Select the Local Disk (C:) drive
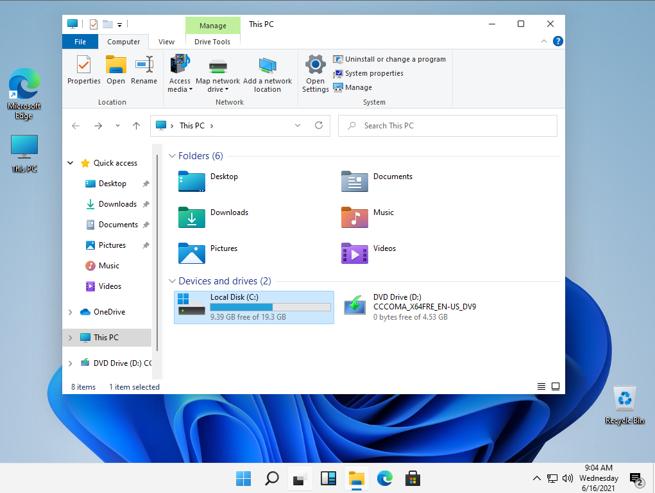 pos(254,307)
